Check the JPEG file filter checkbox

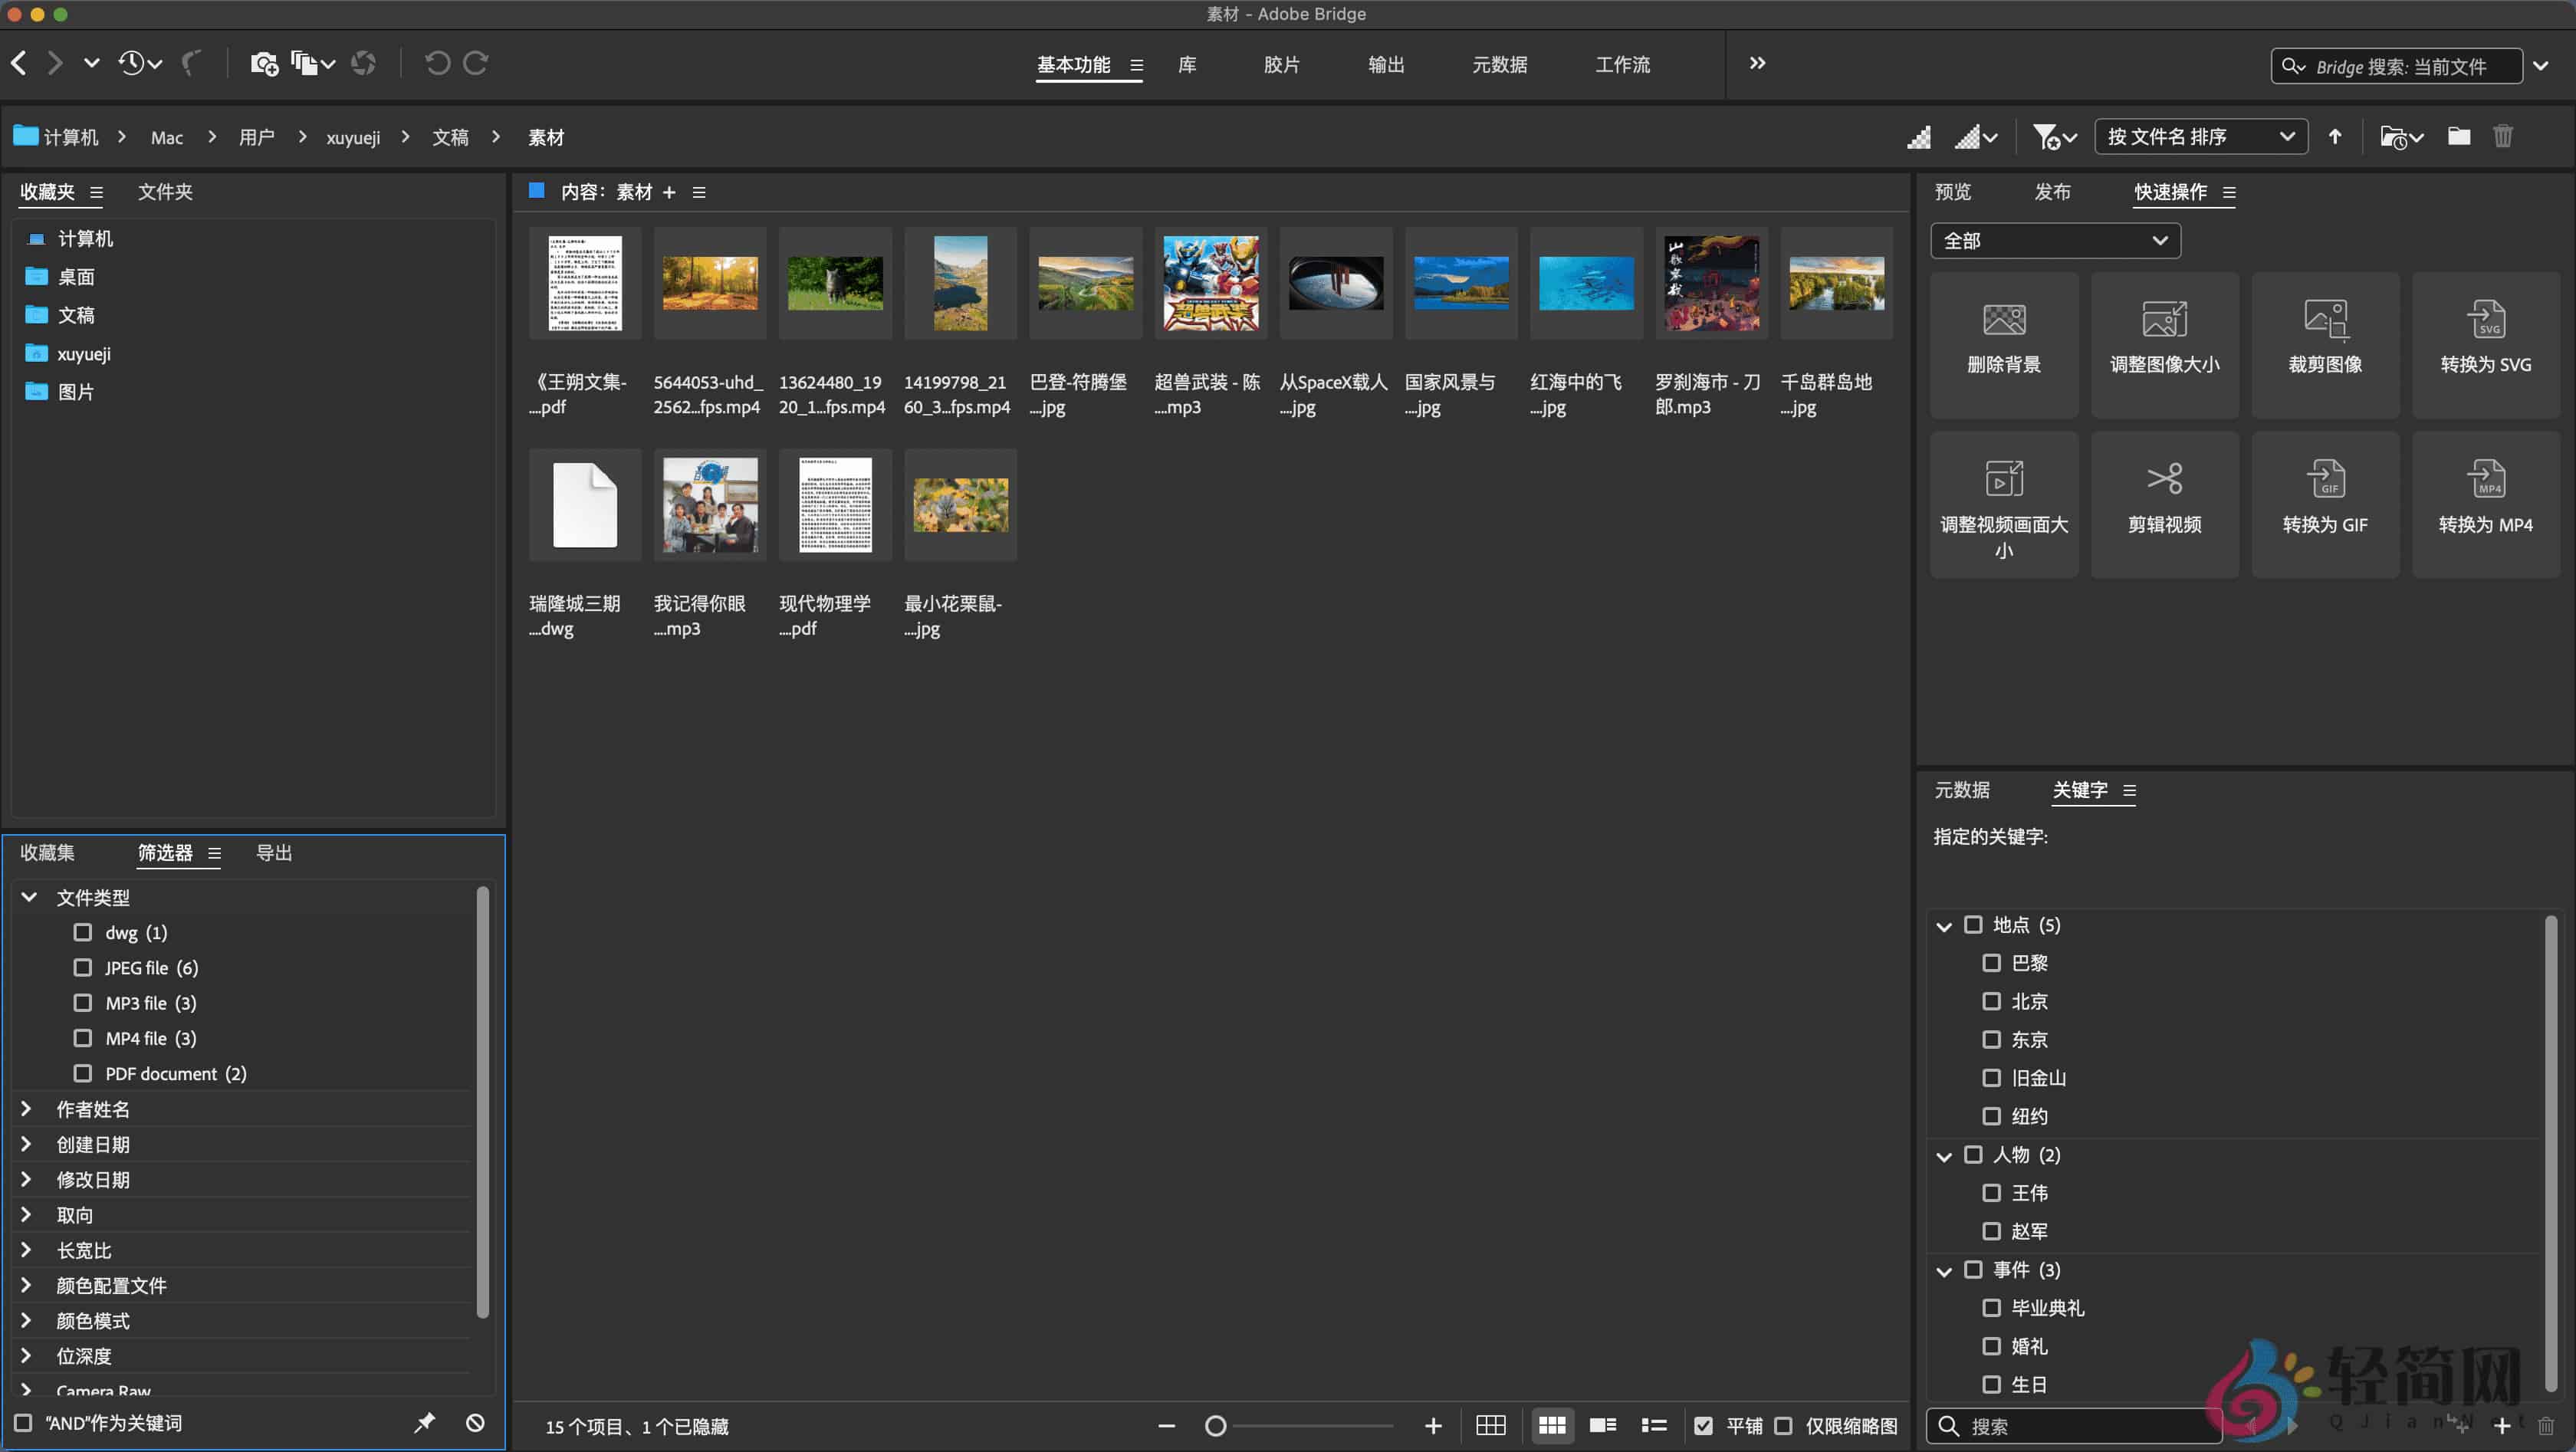83,967
